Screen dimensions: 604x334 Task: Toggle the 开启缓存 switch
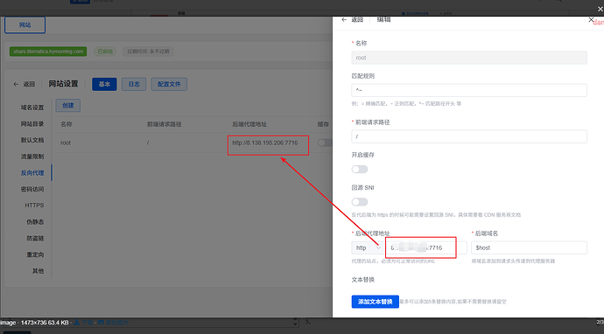(360, 170)
